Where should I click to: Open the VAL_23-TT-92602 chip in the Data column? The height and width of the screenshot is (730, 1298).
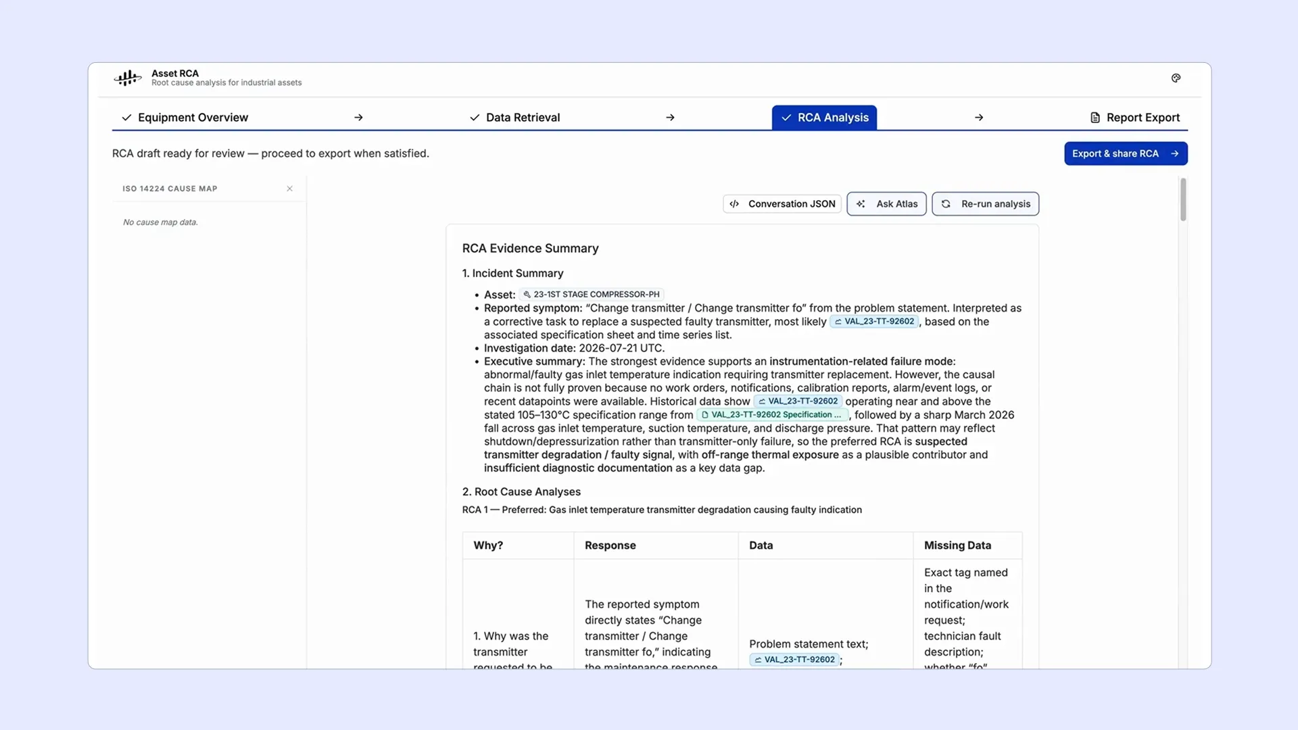(794, 660)
